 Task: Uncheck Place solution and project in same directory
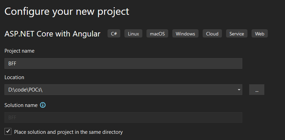click(8, 131)
